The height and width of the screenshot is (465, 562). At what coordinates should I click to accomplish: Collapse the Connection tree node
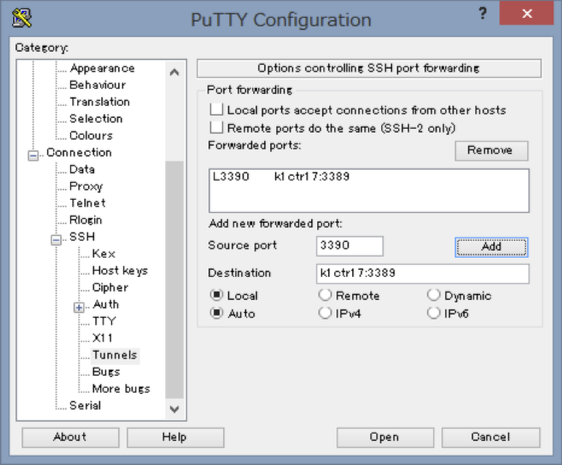tap(33, 156)
